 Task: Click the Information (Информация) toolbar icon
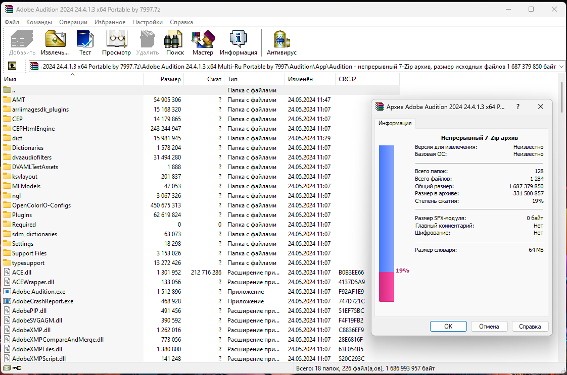pos(238,42)
